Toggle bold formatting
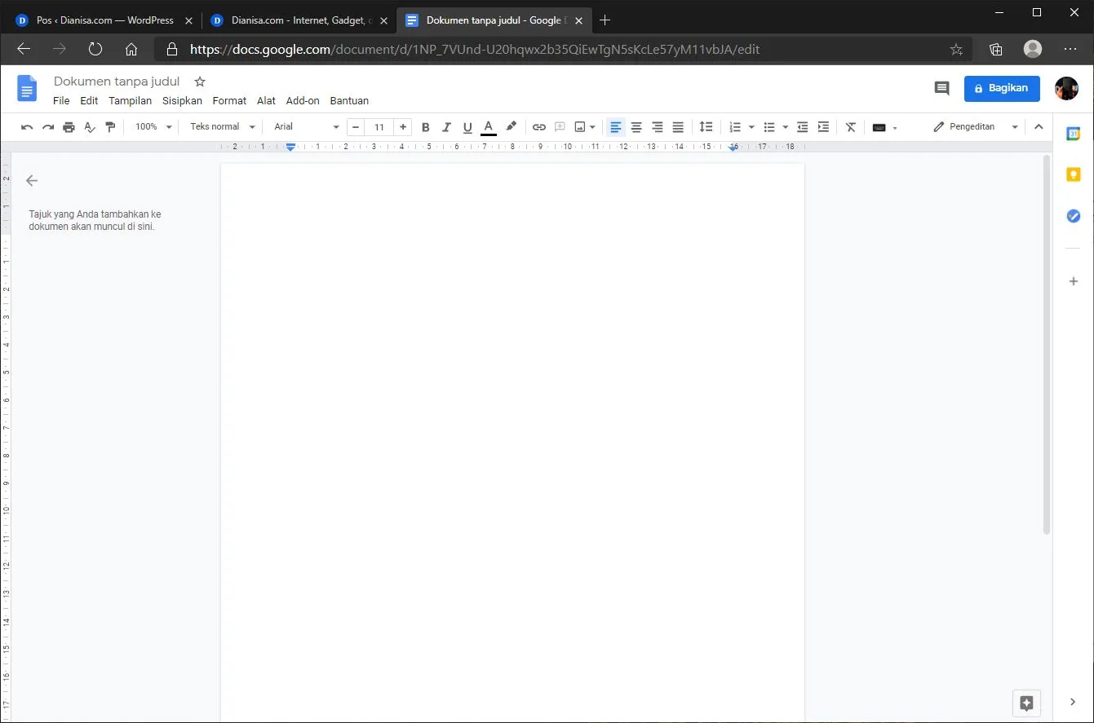 (x=425, y=127)
